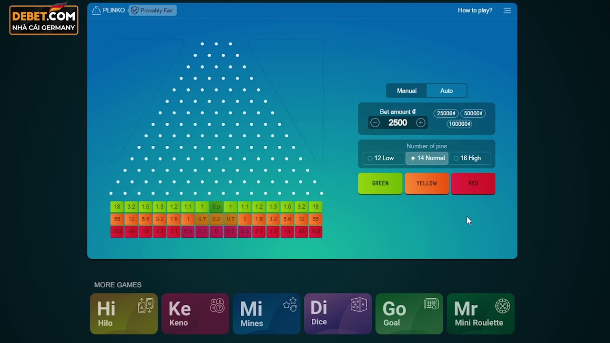Viewport: 610px width, 343px height.
Task: Drop a ball with the YELLOW button
Action: point(427,183)
